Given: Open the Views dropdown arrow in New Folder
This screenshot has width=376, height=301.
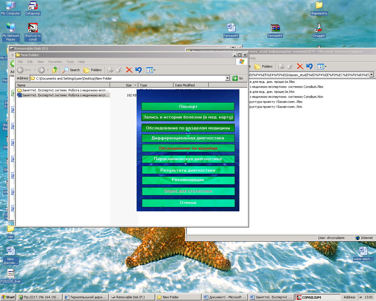Looking at the screenshot, I should click(155, 70).
